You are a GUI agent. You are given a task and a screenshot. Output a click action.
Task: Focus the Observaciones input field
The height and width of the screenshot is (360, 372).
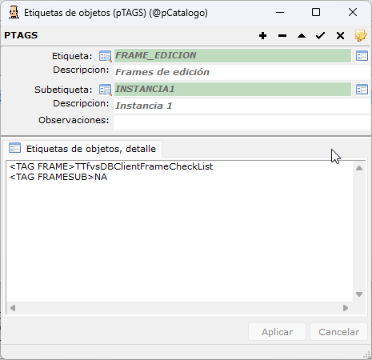click(242, 122)
